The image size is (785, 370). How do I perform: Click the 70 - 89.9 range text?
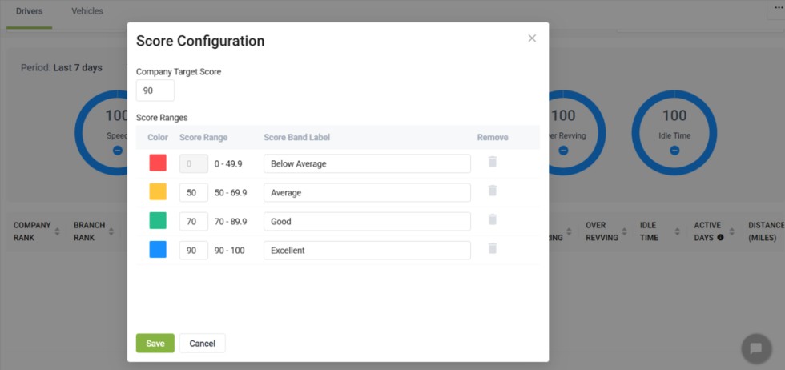pyautogui.click(x=231, y=221)
